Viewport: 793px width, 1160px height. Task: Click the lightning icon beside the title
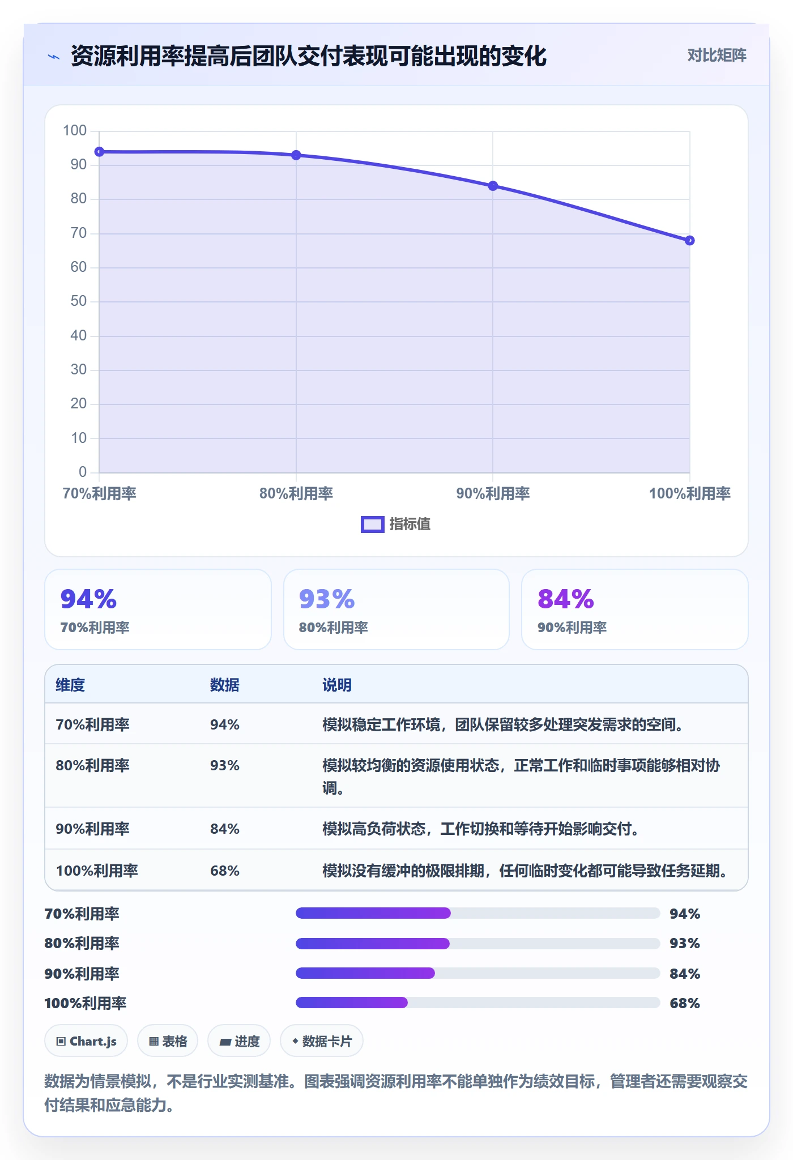tap(54, 57)
